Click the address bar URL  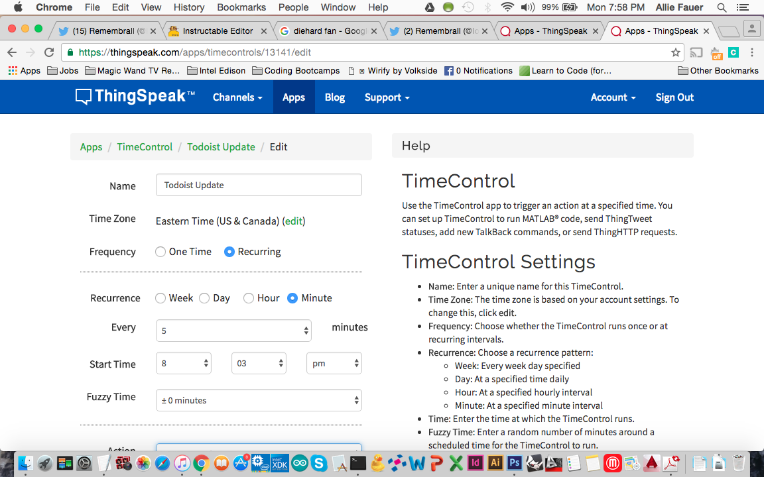[195, 52]
